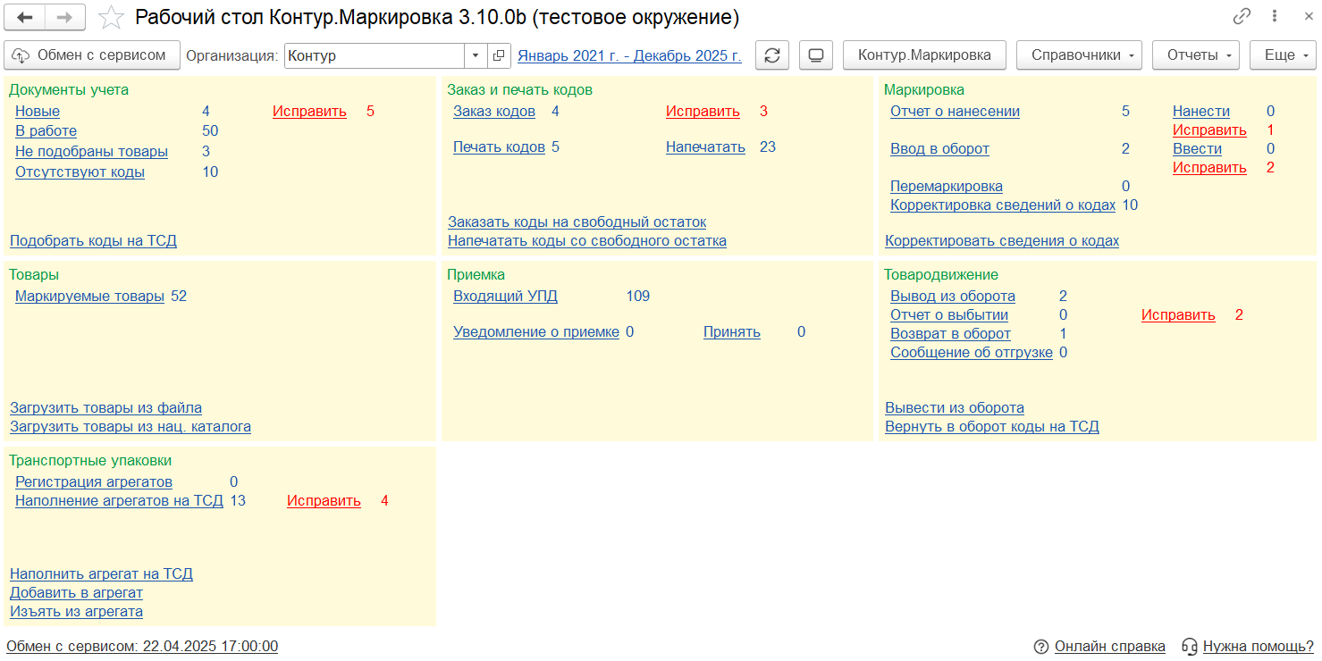The width and height of the screenshot is (1322, 661).
Task: Click Исправить in Документы учета
Action: click(309, 112)
